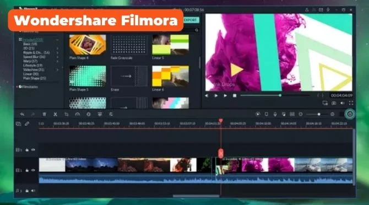Step back one frame in preview
369x205 pixels.
[x=207, y=95]
